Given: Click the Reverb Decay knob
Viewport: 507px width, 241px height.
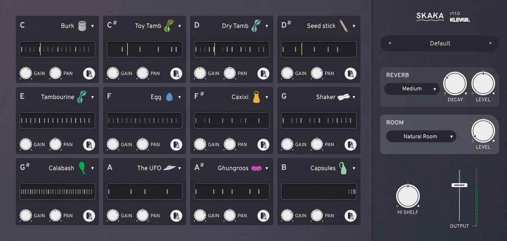Looking at the screenshot, I should click(455, 83).
